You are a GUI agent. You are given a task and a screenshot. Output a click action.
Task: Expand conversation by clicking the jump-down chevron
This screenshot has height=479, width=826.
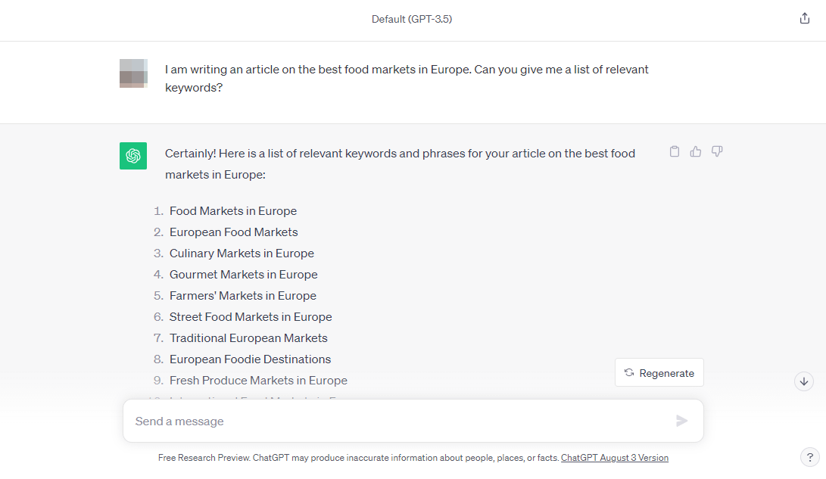[804, 381]
